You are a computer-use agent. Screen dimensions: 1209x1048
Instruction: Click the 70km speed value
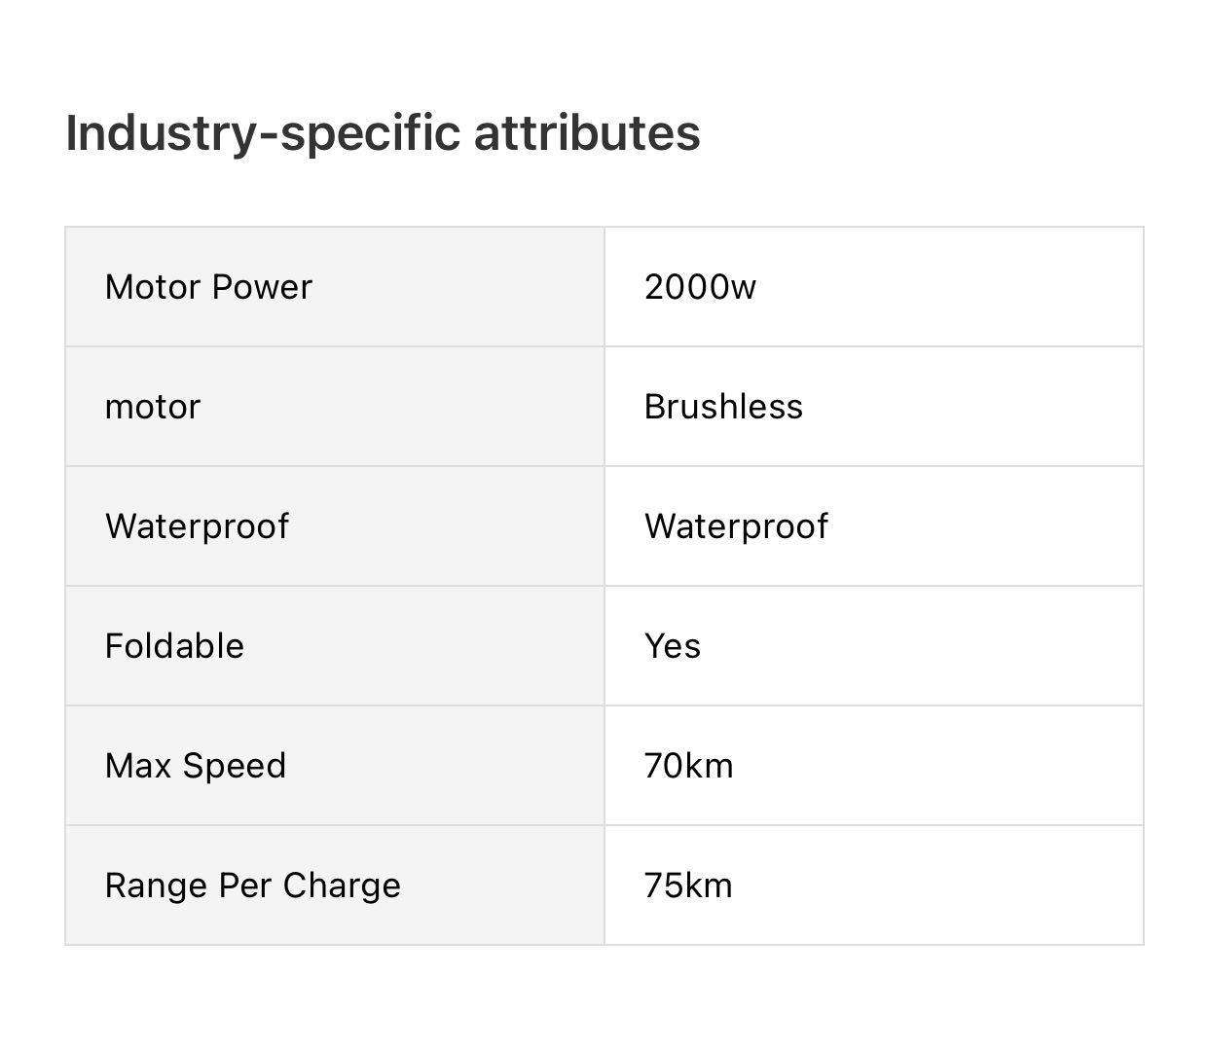[x=688, y=766]
